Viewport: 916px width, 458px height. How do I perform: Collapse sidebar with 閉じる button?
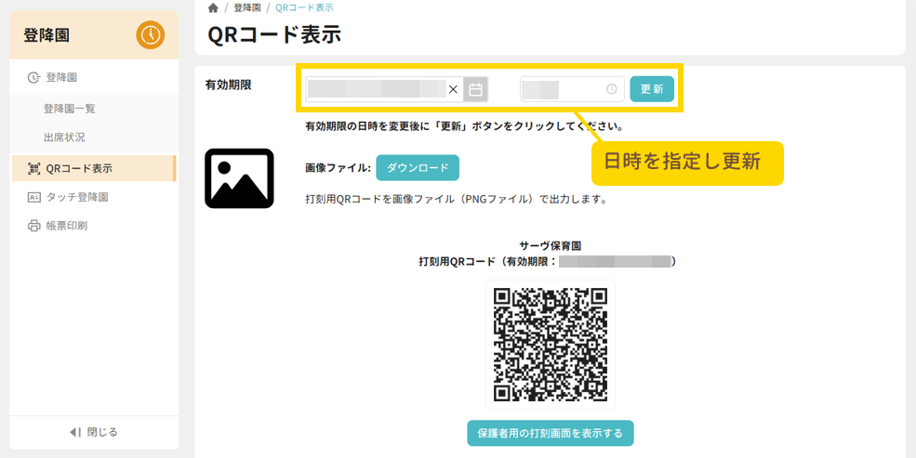94,432
